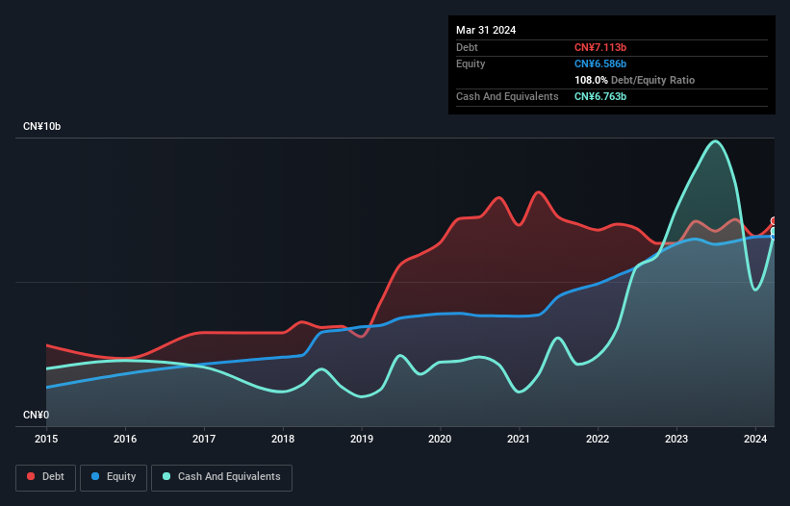The image size is (790, 506).
Task: Click the CN¥6.586b equity value
Action: tap(600, 63)
